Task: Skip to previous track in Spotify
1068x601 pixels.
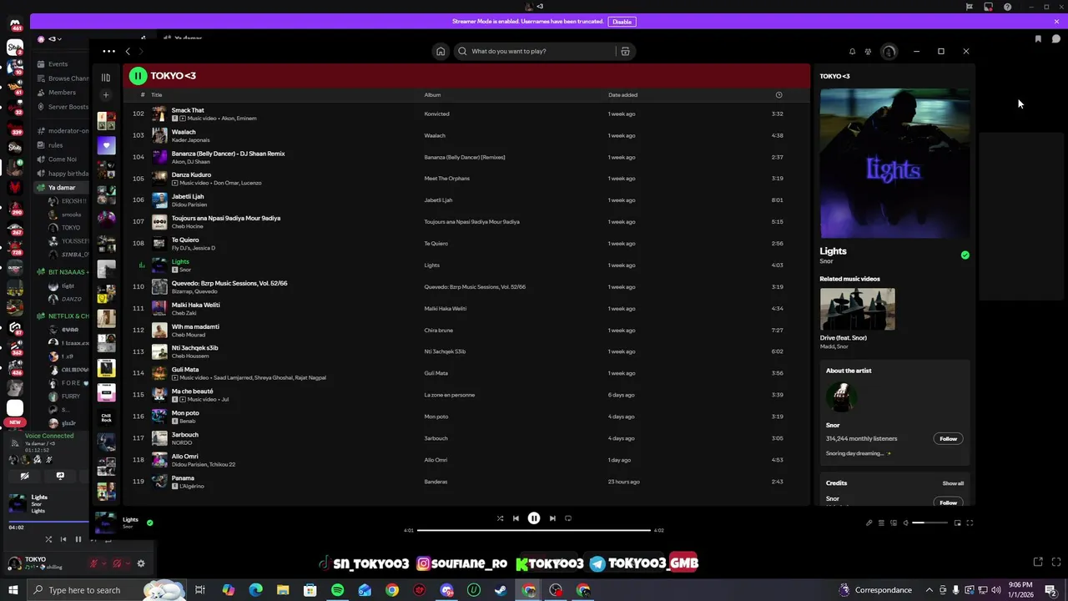Action: pos(516,518)
